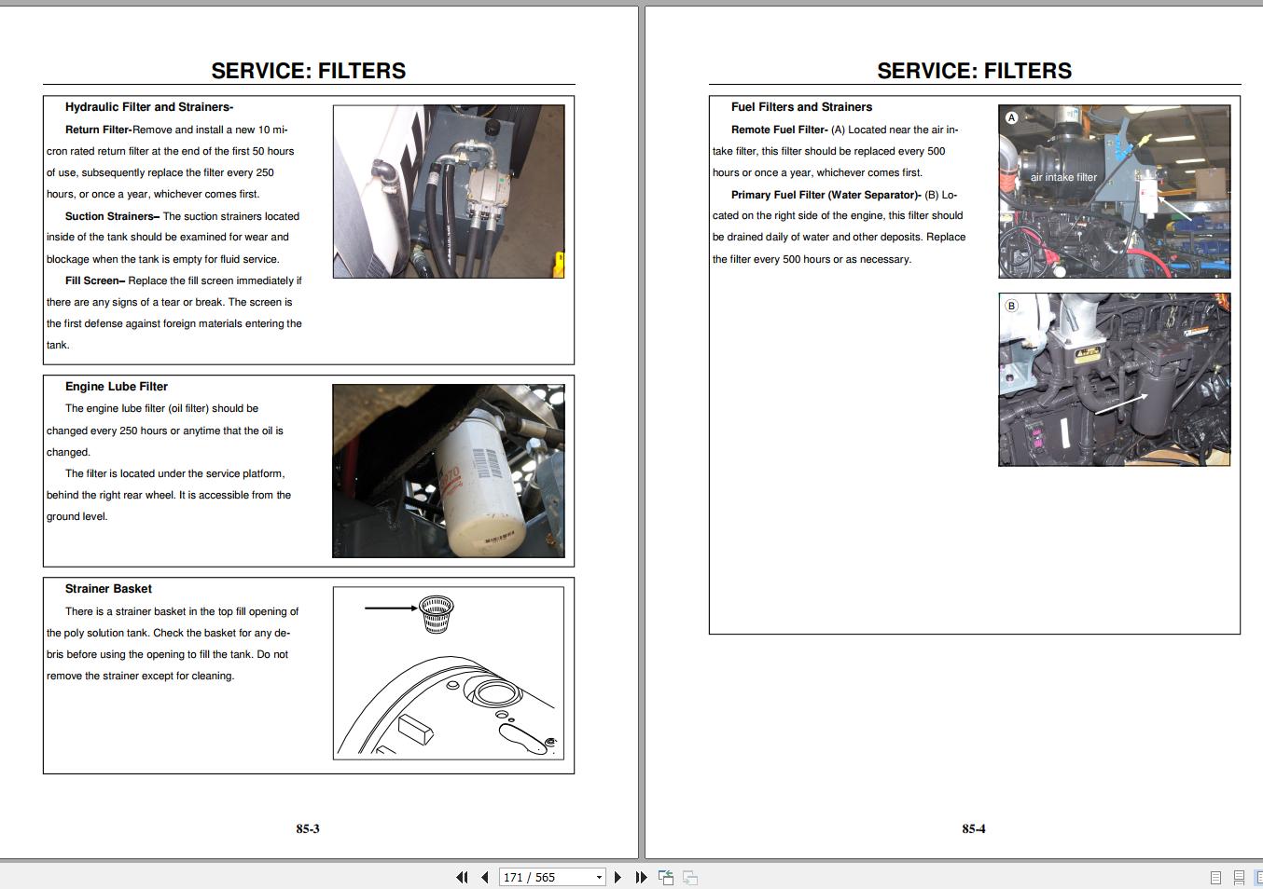Click the hydraulic filter photo

[x=449, y=191]
